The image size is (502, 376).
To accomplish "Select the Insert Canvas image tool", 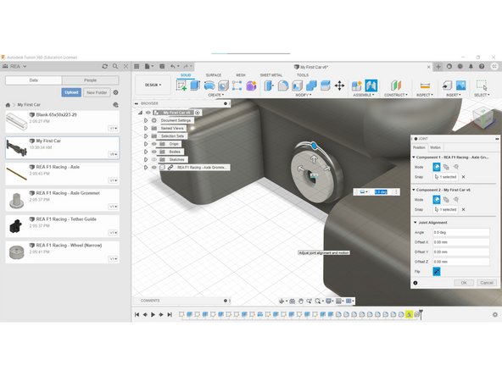I will [460, 86].
